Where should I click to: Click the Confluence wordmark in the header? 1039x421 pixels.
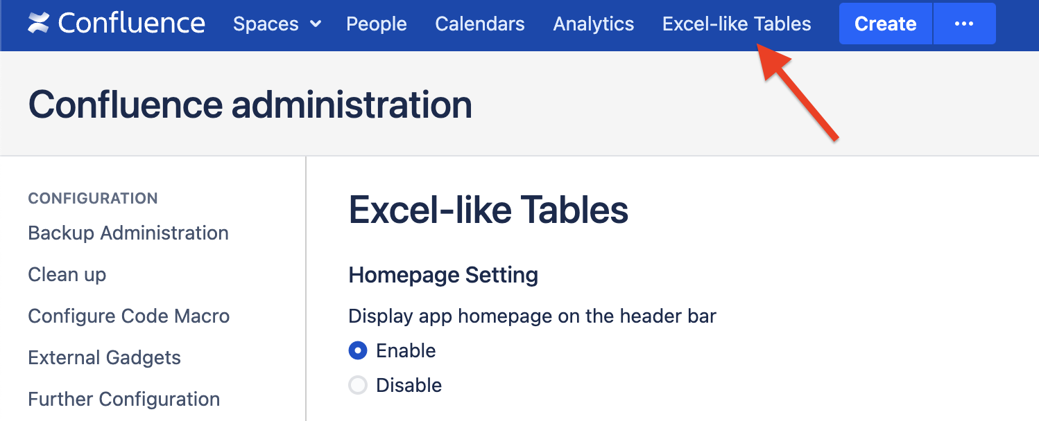132,24
